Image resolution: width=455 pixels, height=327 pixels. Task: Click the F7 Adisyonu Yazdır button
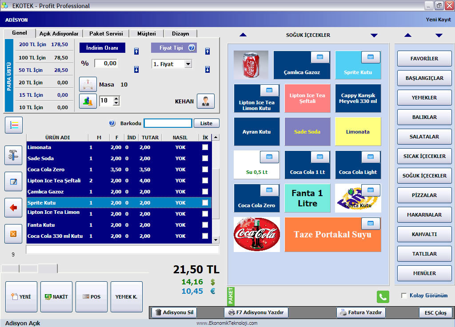click(256, 312)
